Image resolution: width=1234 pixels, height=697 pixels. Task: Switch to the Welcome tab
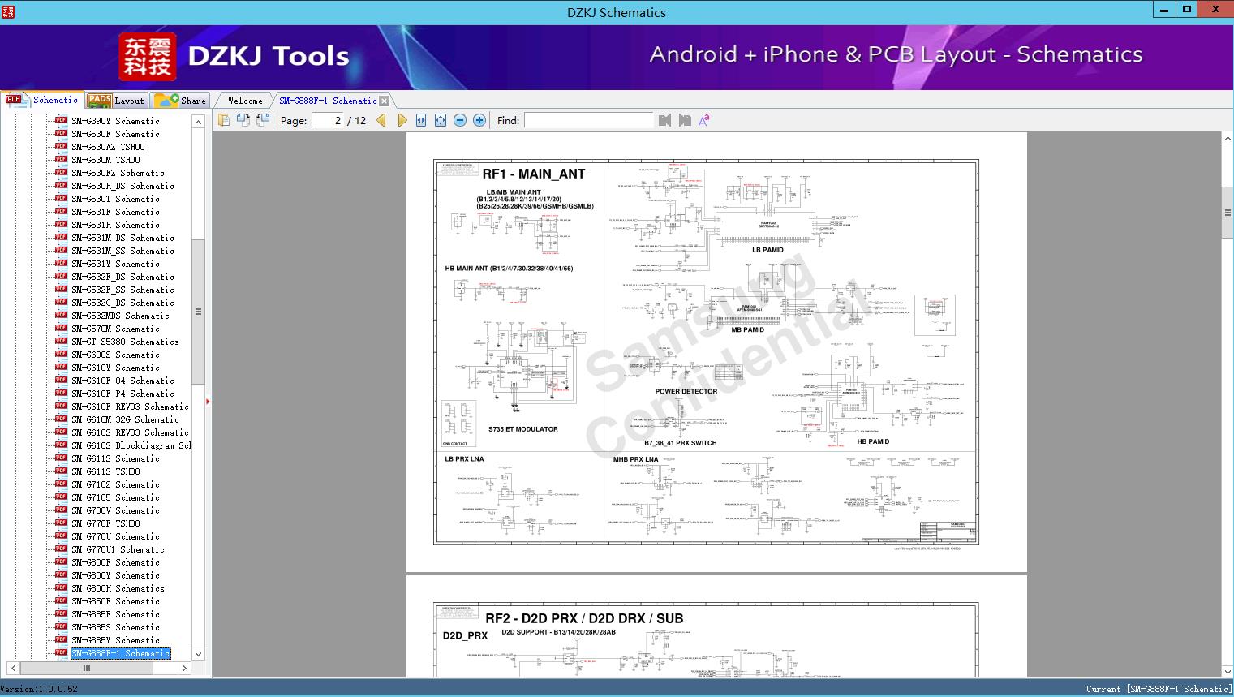pos(245,101)
